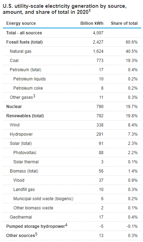Click Municipal solid waste (biogenic) label
This screenshot has width=143, height=242.
43,199
